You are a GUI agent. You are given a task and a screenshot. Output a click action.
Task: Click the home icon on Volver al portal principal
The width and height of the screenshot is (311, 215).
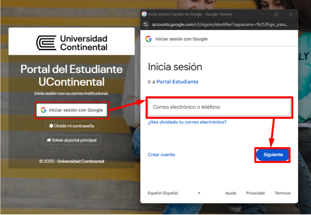(x=49, y=140)
